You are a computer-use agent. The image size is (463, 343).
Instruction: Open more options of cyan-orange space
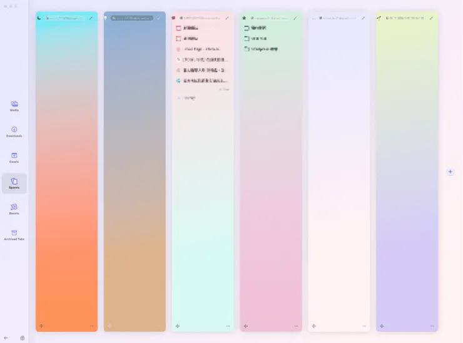click(x=92, y=326)
